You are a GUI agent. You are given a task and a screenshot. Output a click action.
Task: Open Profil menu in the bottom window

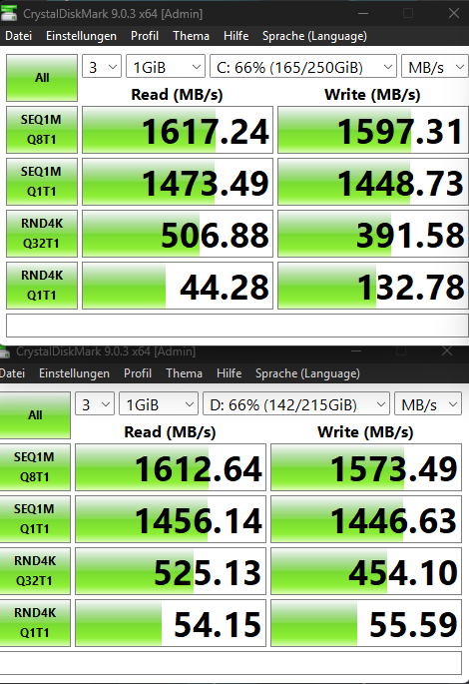click(x=138, y=373)
